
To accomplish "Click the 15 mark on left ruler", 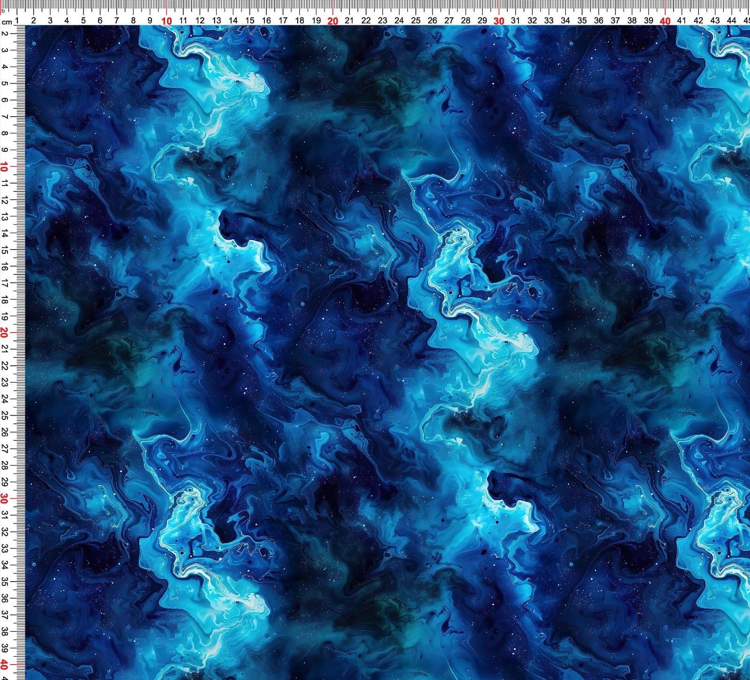I will [4, 250].
